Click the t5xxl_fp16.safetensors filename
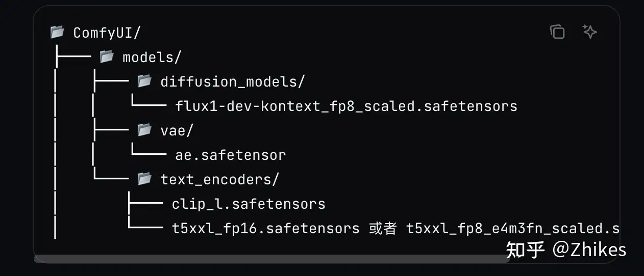Image resolution: width=644 pixels, height=276 pixels. (265, 229)
